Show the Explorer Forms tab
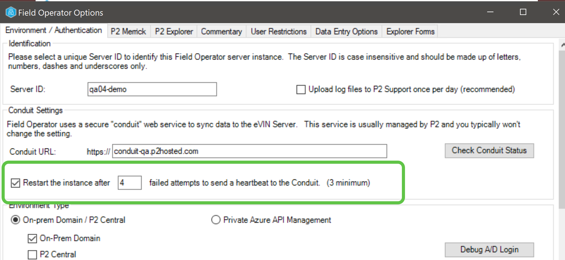The width and height of the screenshot is (565, 260). click(410, 32)
